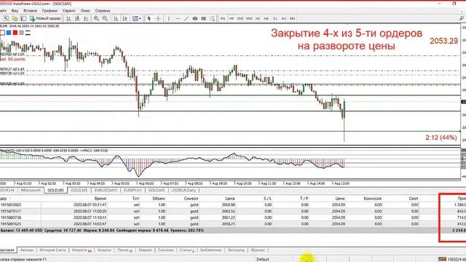Select the diagonal trendline tool
The height and width of the screenshot is (262, 466).
(186, 18)
